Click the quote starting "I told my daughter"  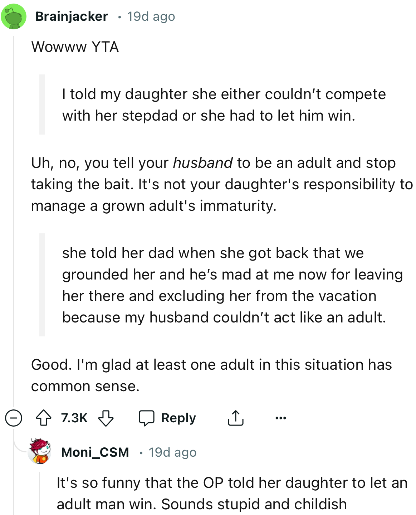224,105
